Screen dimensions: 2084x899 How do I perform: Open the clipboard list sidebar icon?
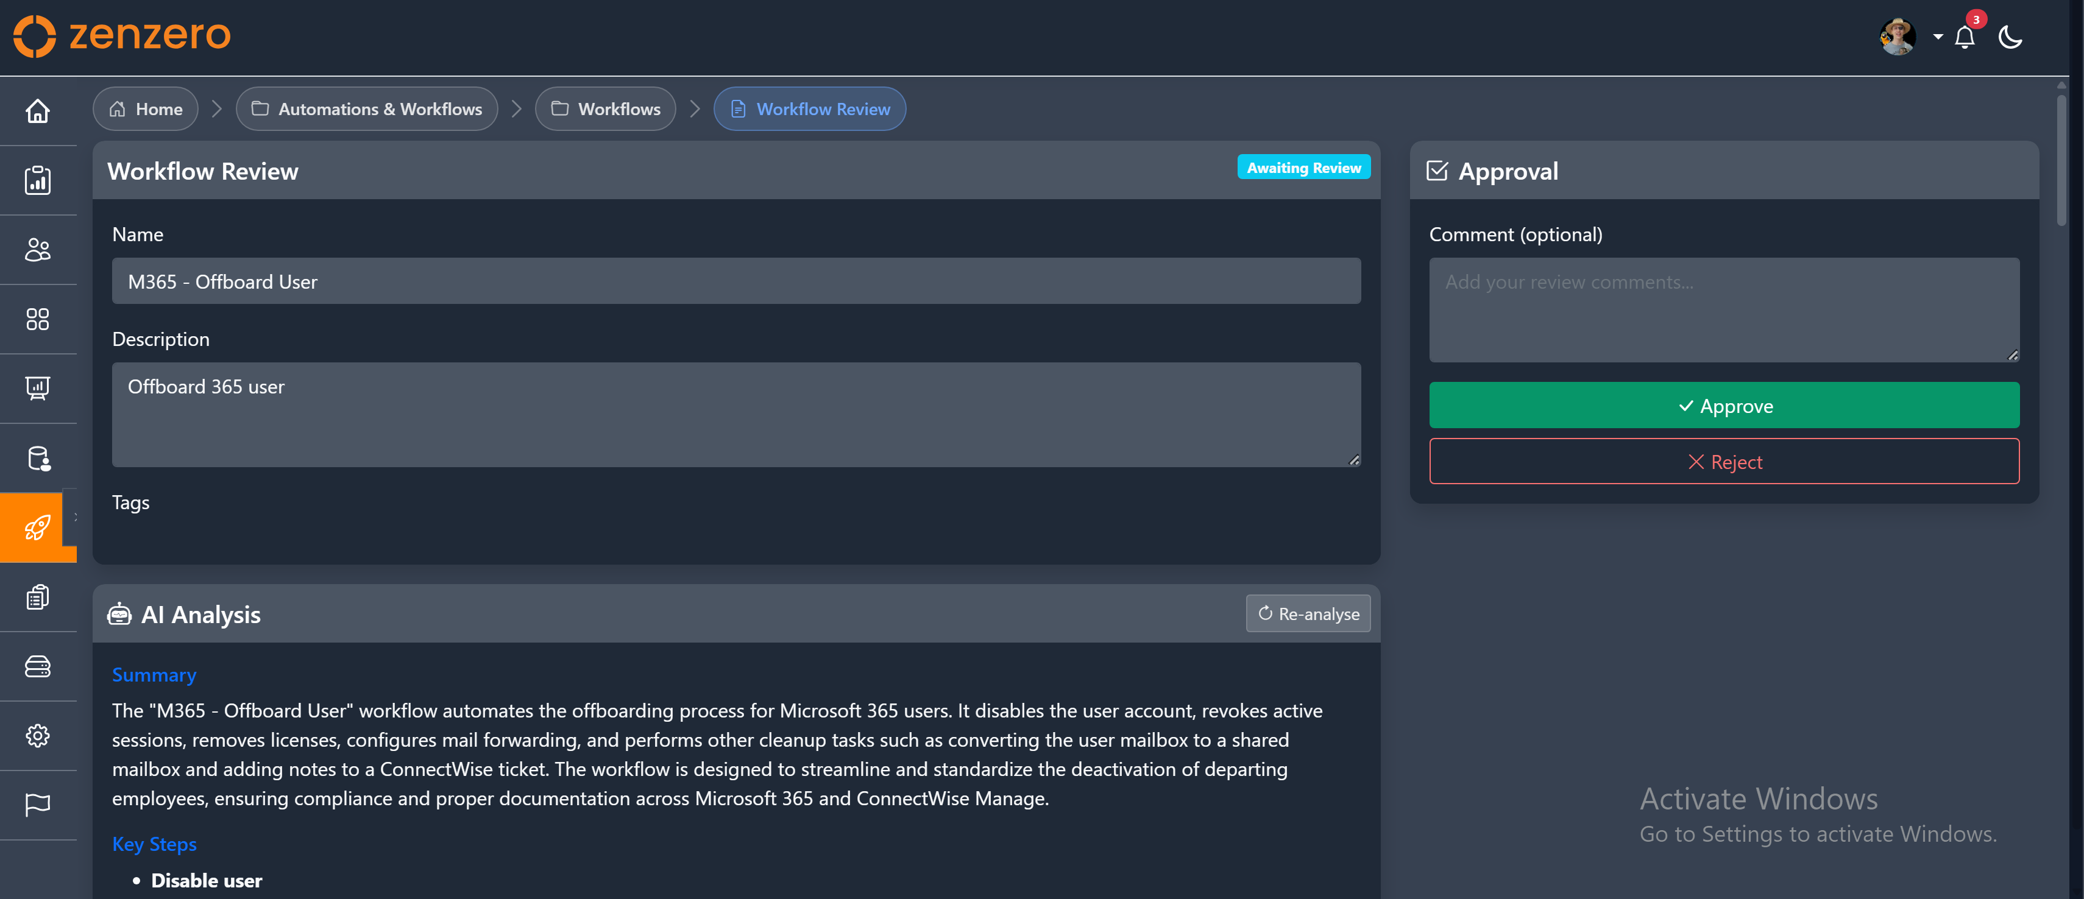click(x=38, y=597)
